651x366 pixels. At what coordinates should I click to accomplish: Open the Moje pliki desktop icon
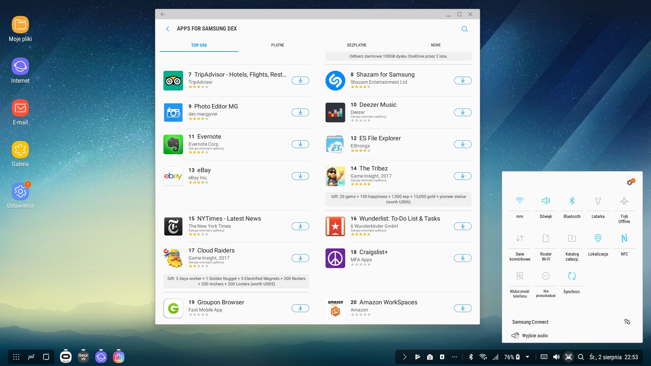point(20,29)
